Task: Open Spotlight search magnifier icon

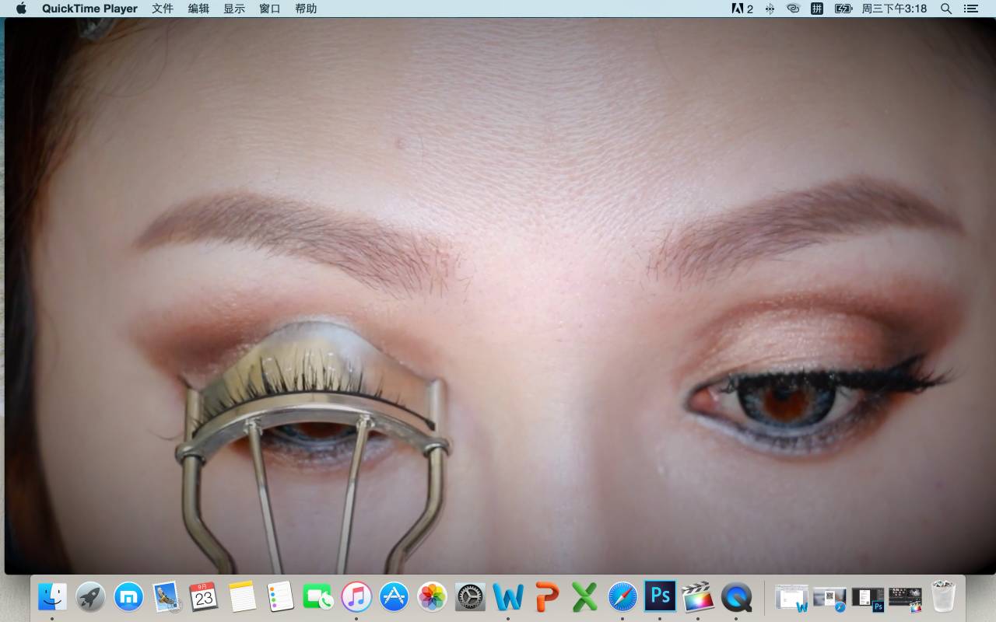Action: (946, 9)
